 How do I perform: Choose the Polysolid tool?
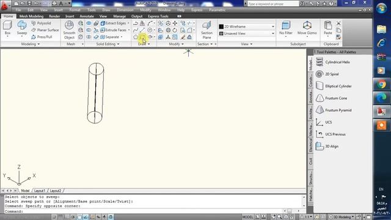tap(42, 23)
